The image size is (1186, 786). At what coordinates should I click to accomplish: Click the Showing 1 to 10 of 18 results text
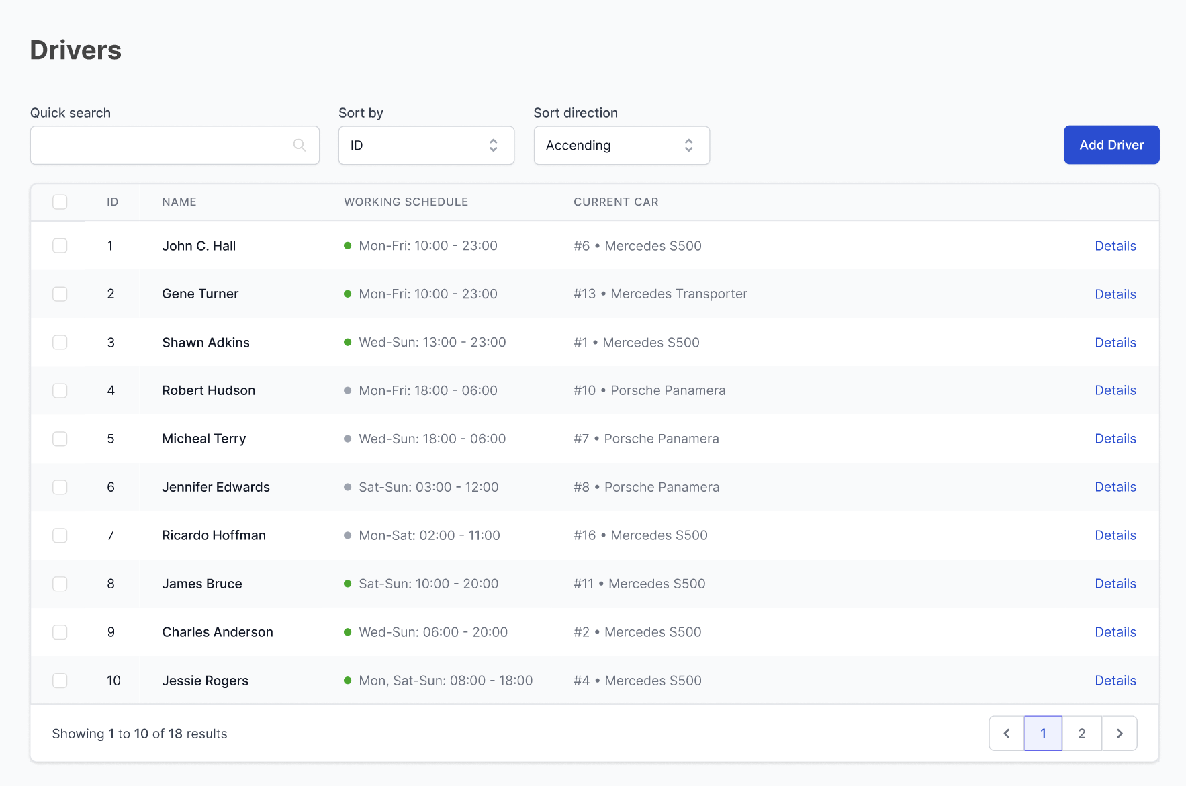click(140, 734)
